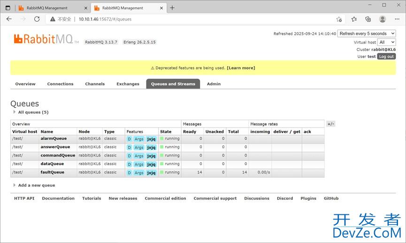Open the browser settings ellipsis menu

pyautogui.click(x=397, y=19)
